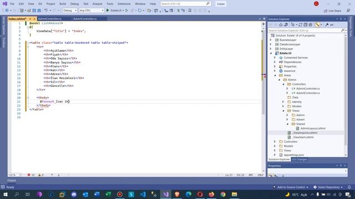Expand the DataAccessLayer project node

(x=271, y=44)
